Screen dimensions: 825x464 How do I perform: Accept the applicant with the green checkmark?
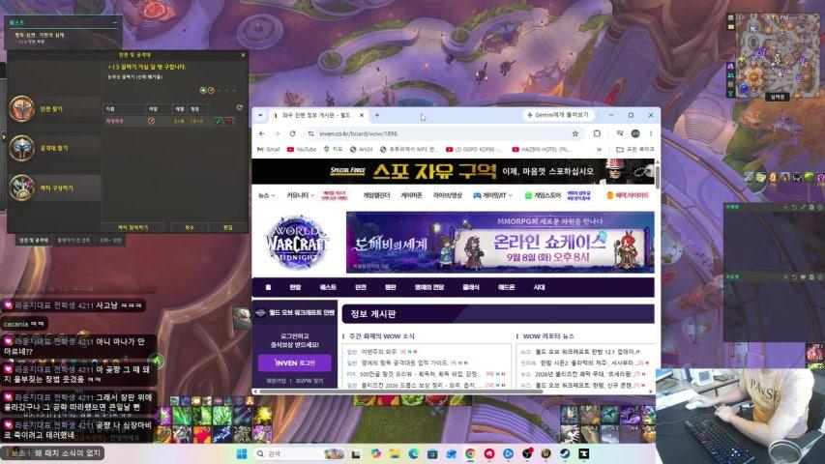coord(219,121)
